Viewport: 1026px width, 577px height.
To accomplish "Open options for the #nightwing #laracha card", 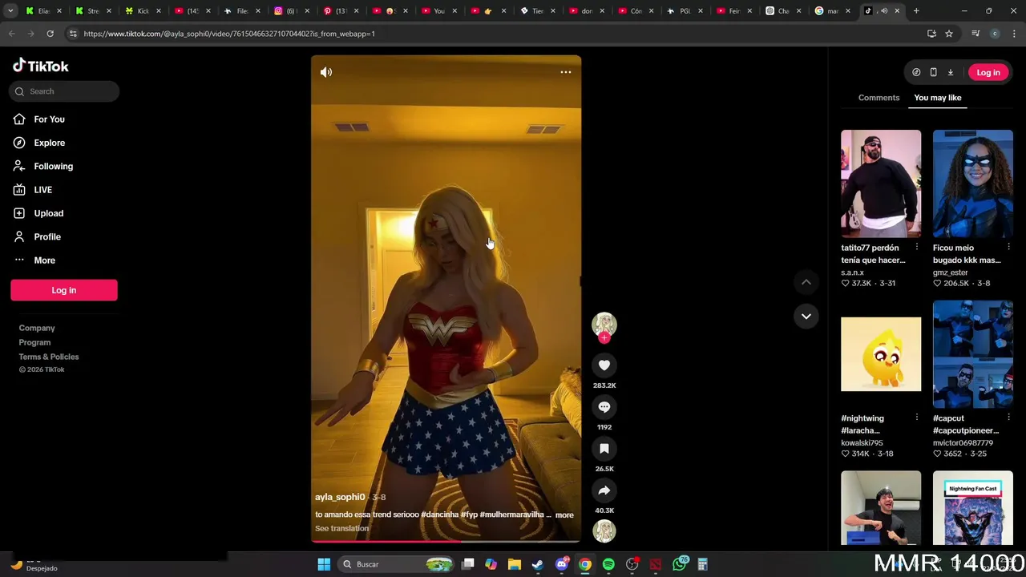I will 916,418.
